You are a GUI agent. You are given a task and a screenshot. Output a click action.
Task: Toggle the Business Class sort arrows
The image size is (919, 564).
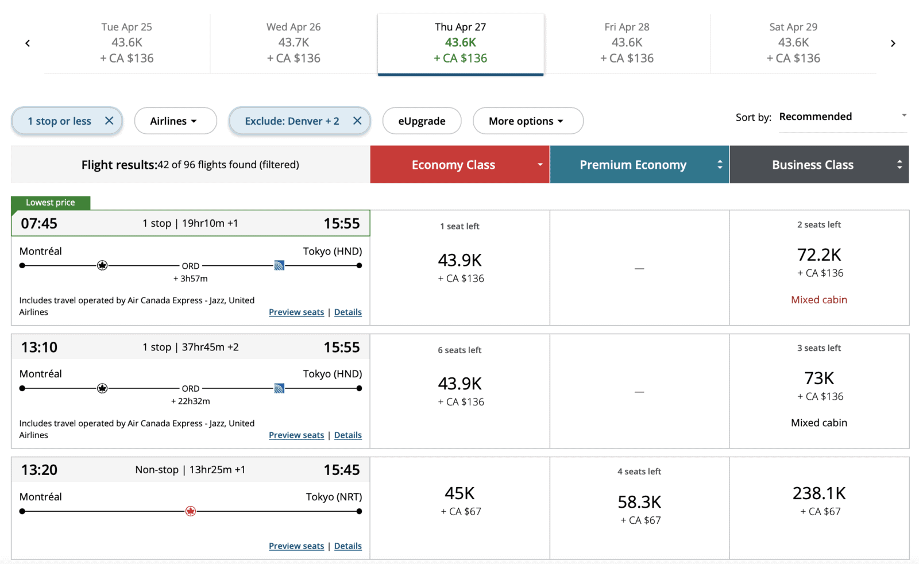pos(899,164)
